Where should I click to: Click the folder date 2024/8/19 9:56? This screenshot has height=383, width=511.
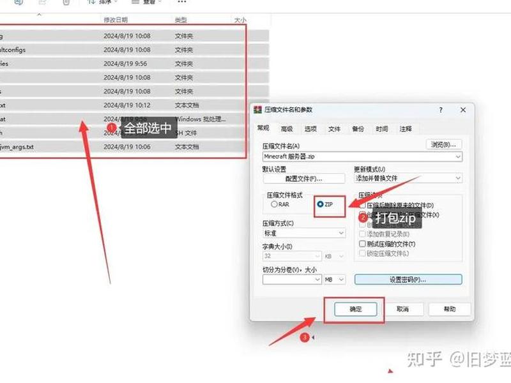(x=125, y=64)
